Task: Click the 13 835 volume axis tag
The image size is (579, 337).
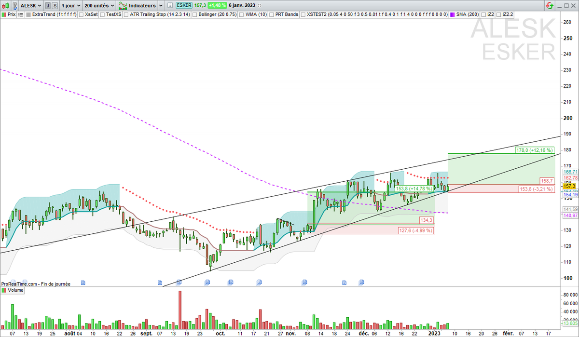Action: pyautogui.click(x=570, y=324)
